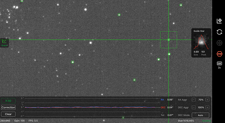Stop guiding with the STOP icon

219,54
